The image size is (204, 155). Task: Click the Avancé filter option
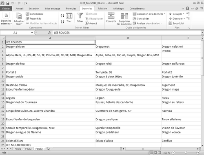tap(91, 23)
